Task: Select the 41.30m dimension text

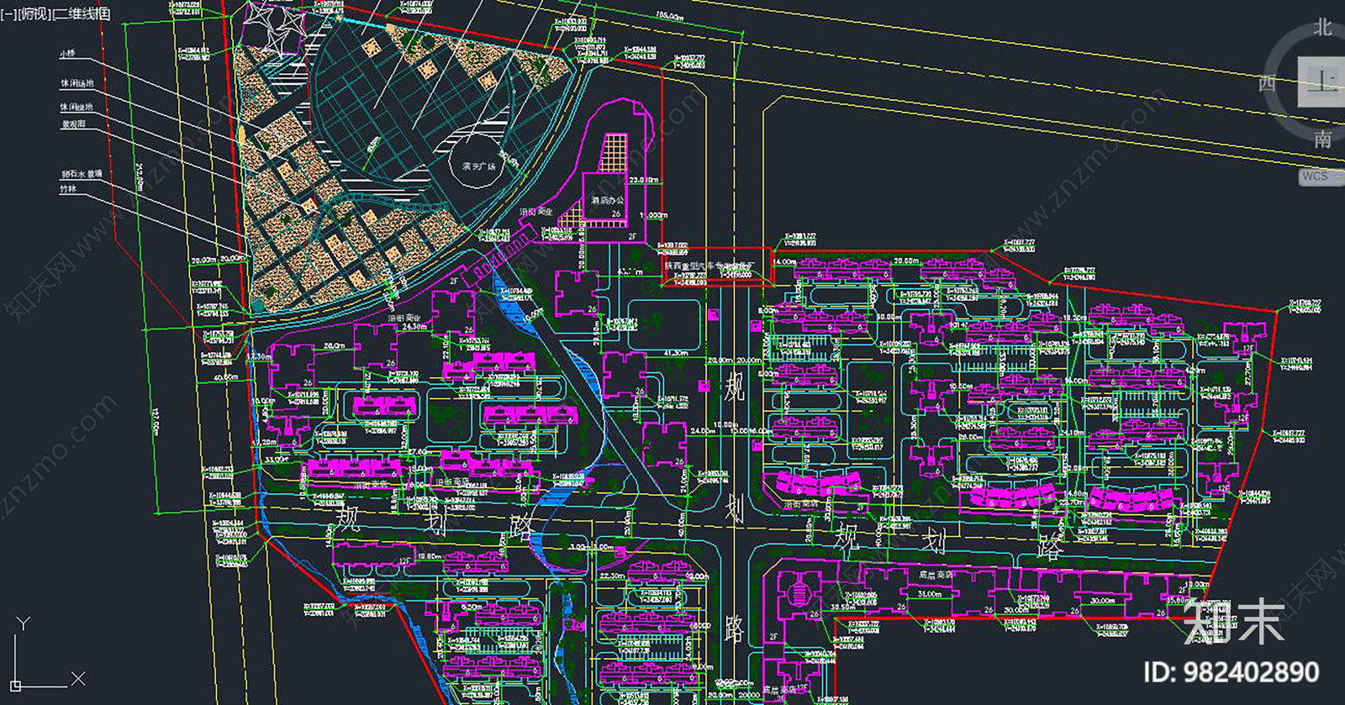Action: [676, 353]
